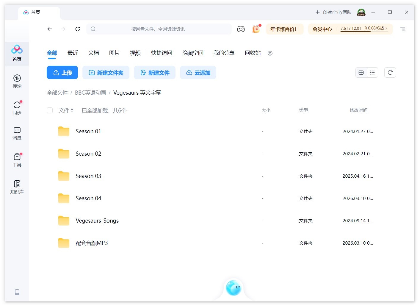
Task: Switch to grid view layout
Action: tap(361, 72)
